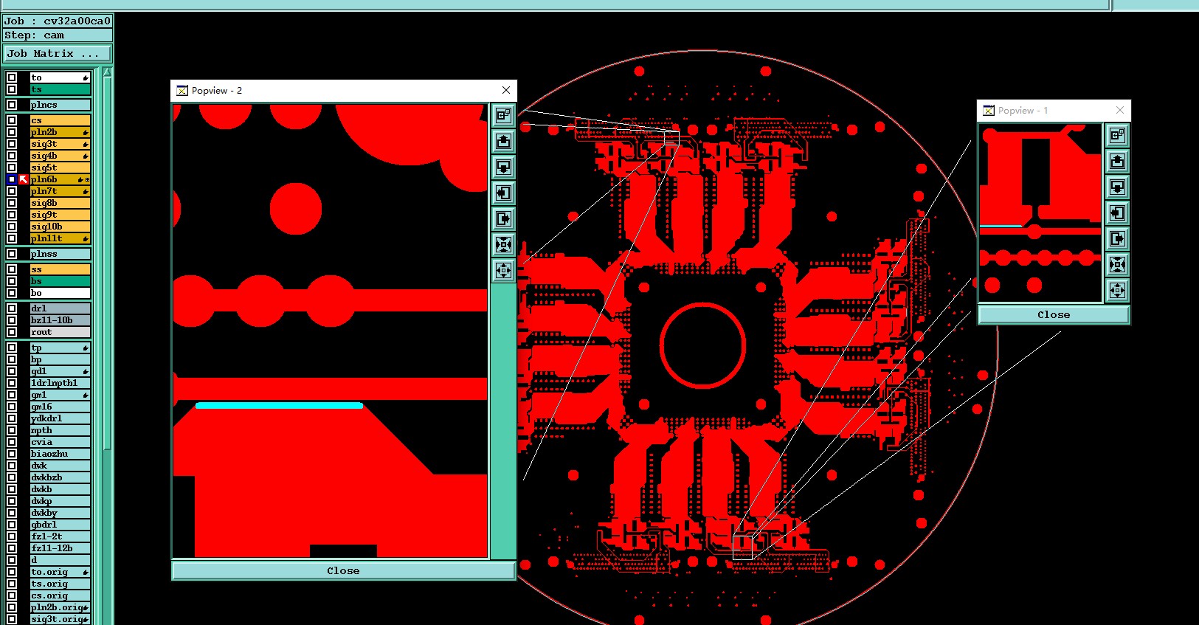Select the bs layer name
1199x625 pixels.
[x=60, y=281]
